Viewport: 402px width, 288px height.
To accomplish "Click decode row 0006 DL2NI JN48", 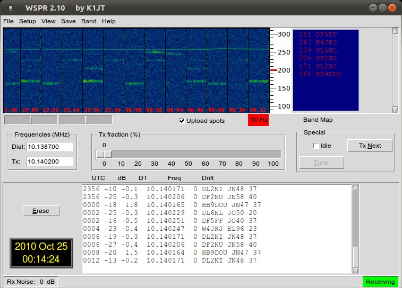I will (170, 236).
